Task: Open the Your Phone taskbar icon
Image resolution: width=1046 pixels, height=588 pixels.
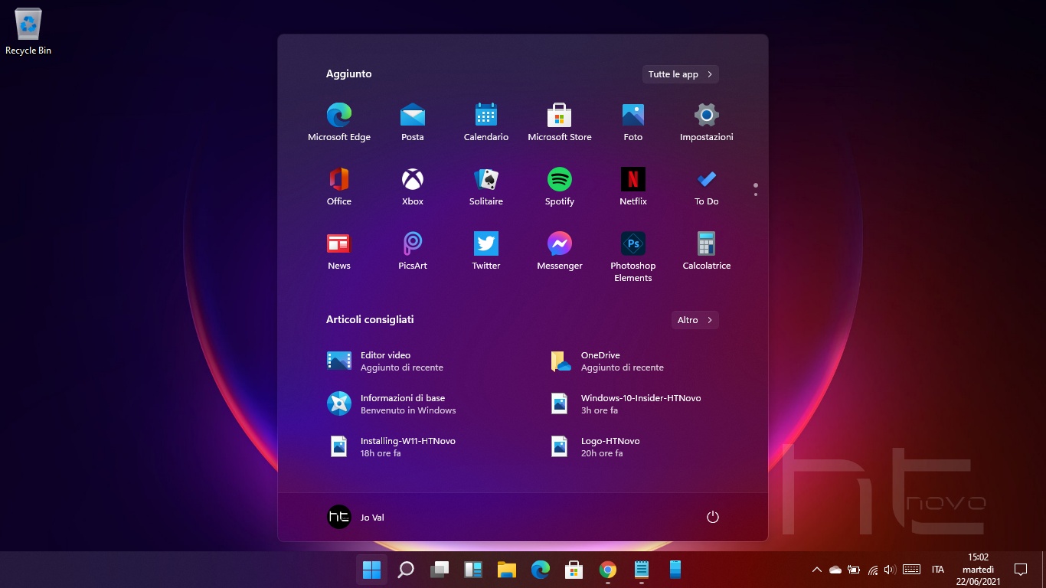Action: tap(675, 570)
